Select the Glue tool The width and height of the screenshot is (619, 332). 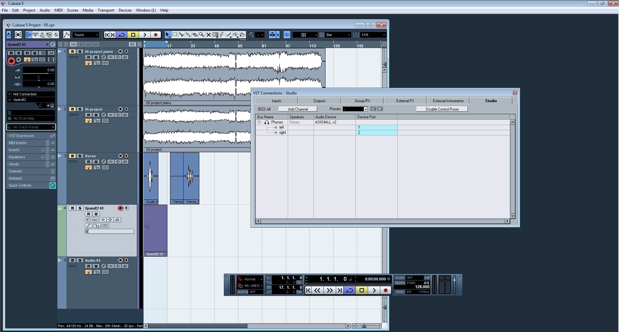tap(188, 35)
